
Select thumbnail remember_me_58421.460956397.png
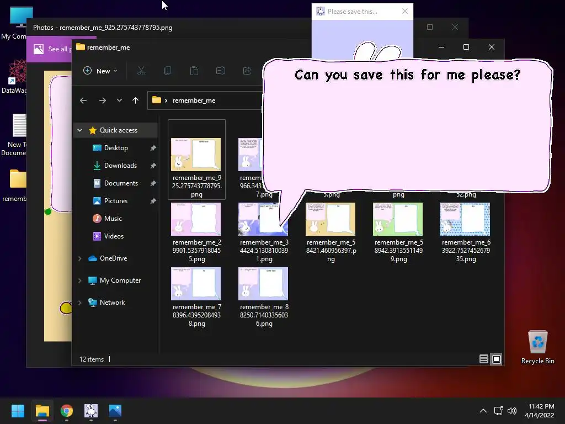tap(331, 219)
